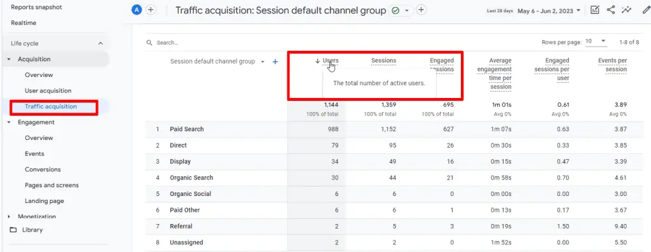The height and width of the screenshot is (252, 651).
Task: Open the Events report
Action: click(34, 153)
